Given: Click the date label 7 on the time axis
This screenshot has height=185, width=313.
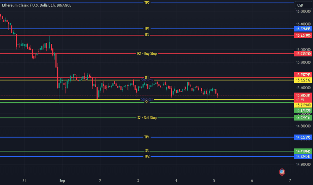Looking at the screenshot, I should pos(290,181).
